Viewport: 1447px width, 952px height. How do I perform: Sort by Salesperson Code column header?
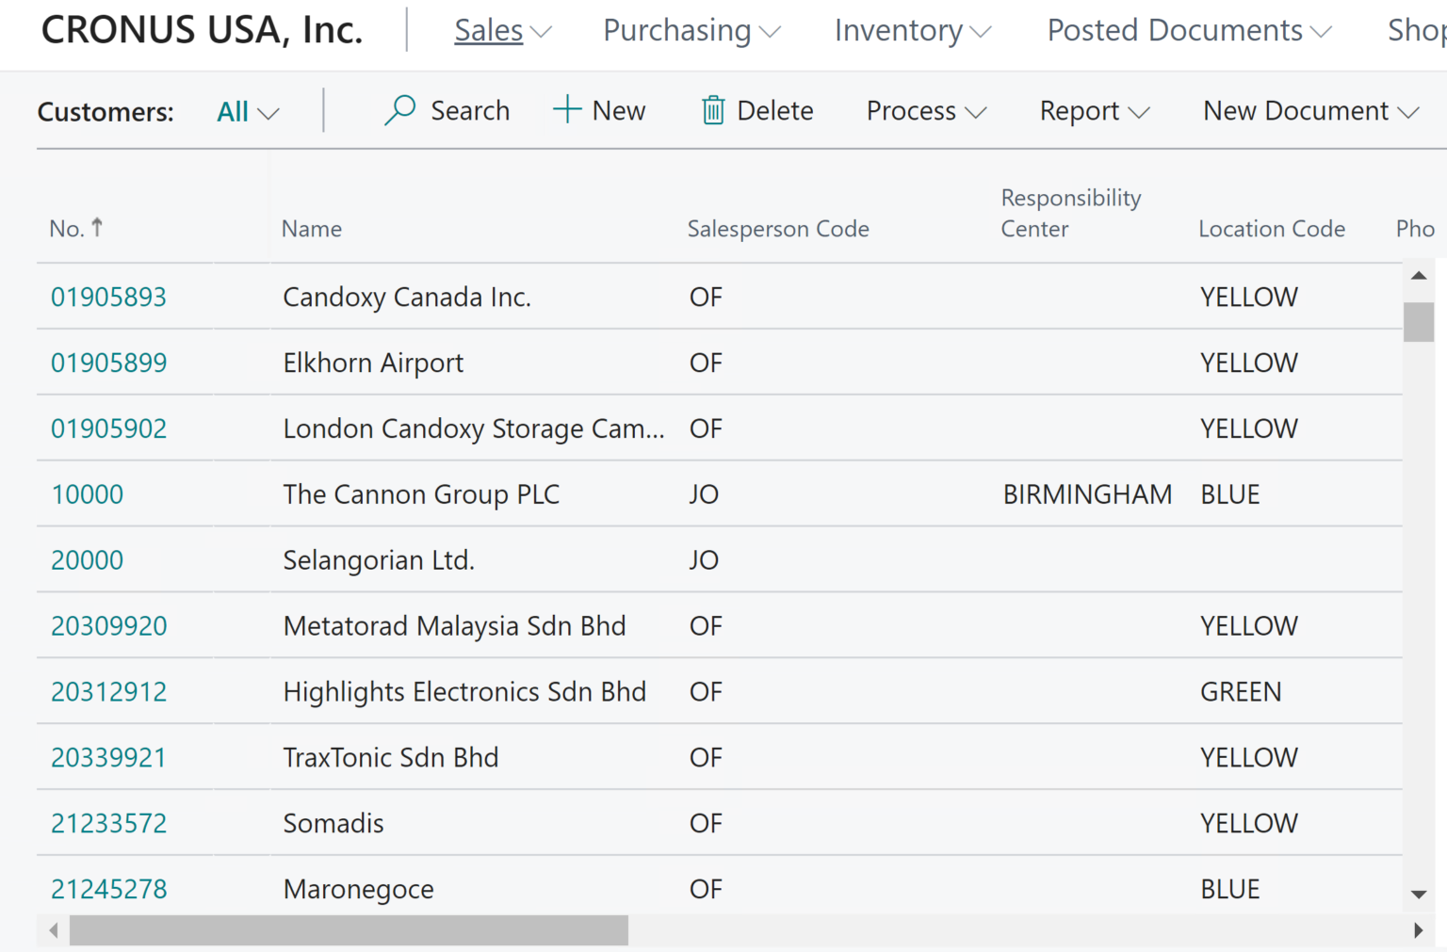778,229
